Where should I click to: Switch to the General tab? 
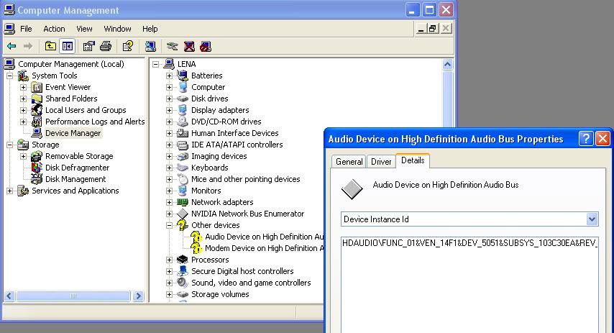(349, 161)
